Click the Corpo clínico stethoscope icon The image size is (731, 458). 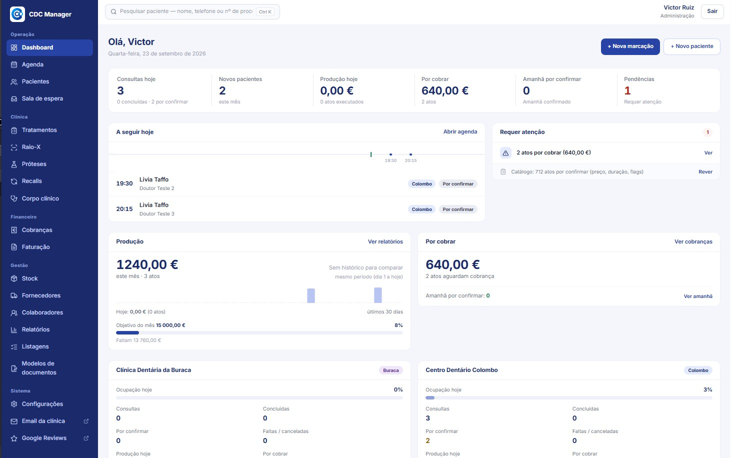pyautogui.click(x=14, y=198)
